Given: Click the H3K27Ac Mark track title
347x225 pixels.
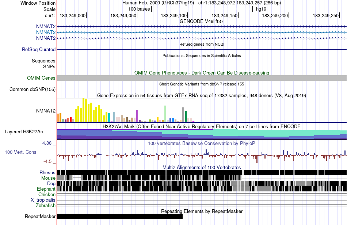Looking at the screenshot, I should tap(202, 126).
